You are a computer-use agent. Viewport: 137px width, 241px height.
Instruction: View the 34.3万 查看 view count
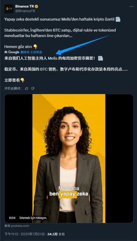(56, 234)
